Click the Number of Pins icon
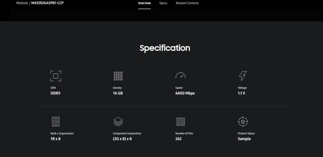Image resolution: width=323 pixels, height=157 pixels. (181, 122)
